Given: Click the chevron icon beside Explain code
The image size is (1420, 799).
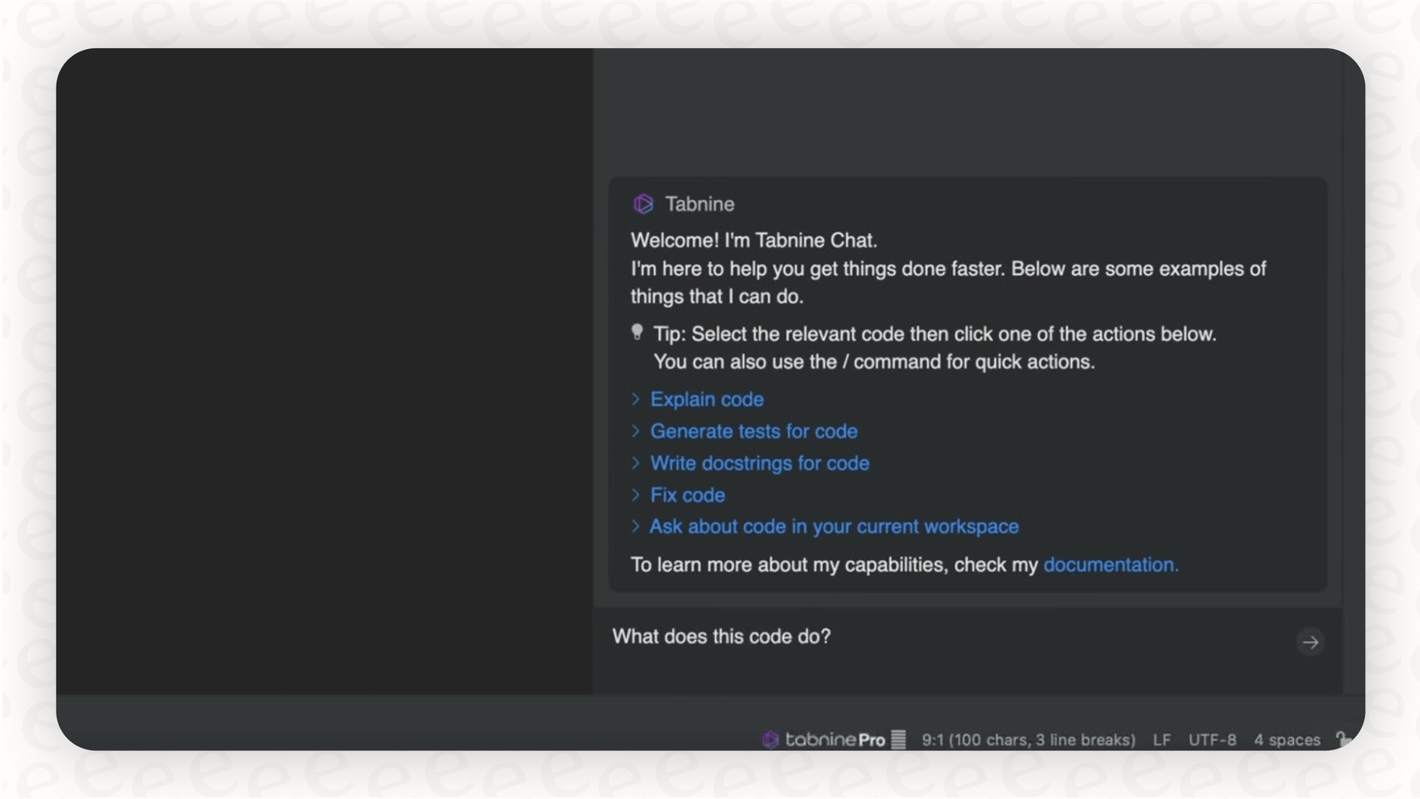Looking at the screenshot, I should pyautogui.click(x=636, y=398).
